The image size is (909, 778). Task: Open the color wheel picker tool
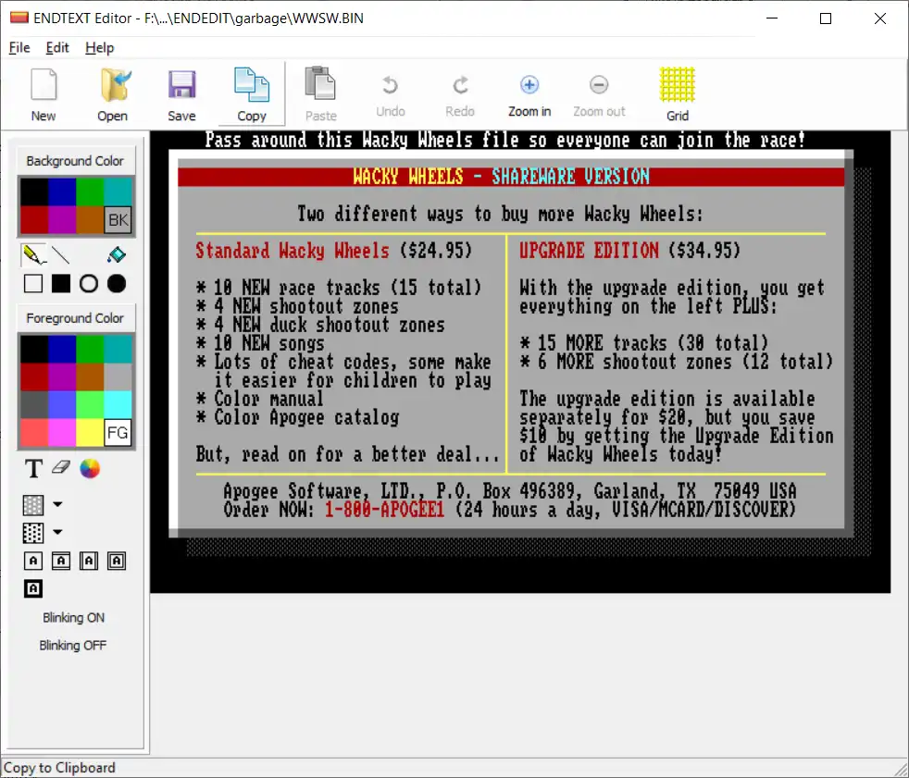[x=89, y=469]
